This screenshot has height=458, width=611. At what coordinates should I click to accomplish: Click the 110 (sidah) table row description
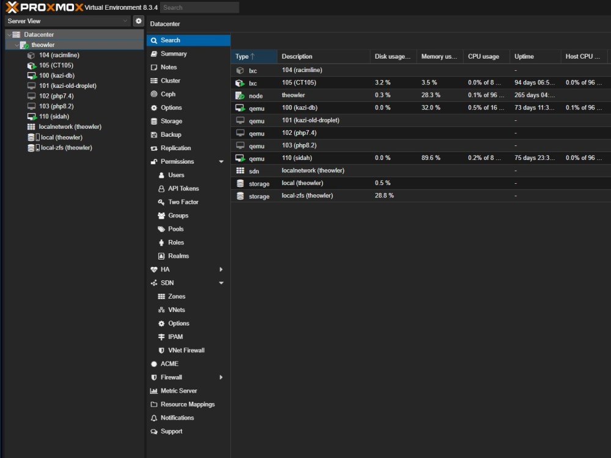pyautogui.click(x=297, y=158)
